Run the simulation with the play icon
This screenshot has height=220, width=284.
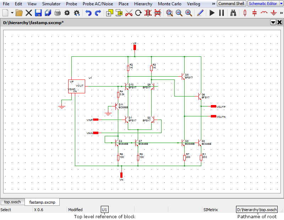pyautogui.click(x=212, y=13)
